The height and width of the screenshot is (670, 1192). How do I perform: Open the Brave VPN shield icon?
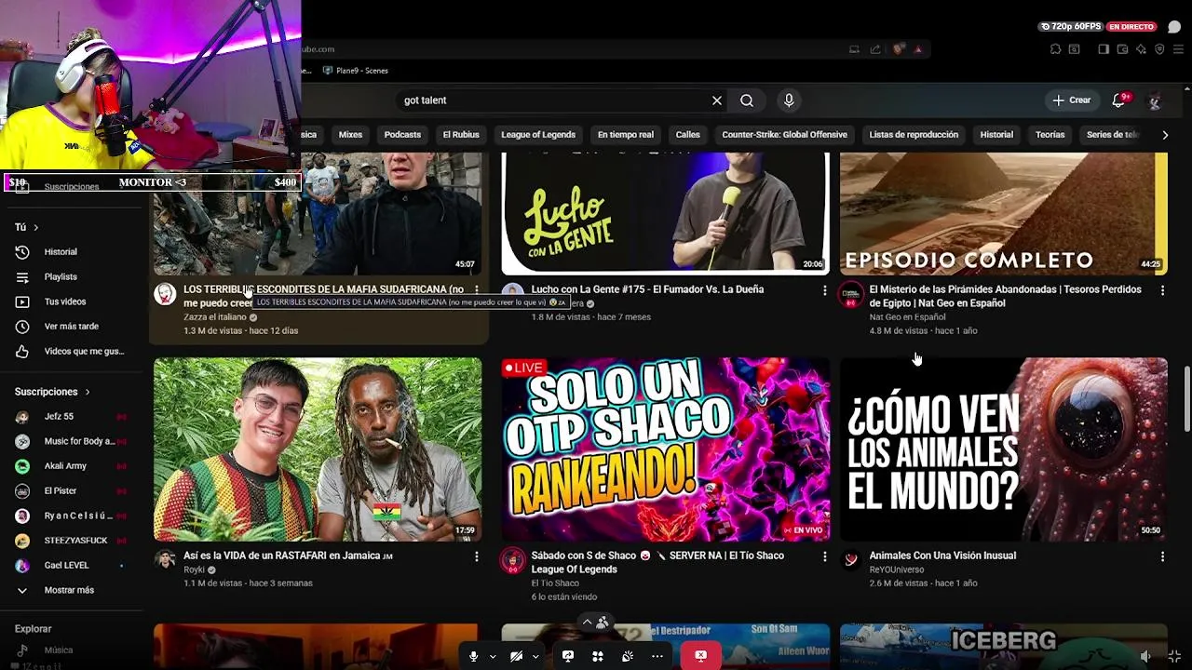(x=1159, y=49)
